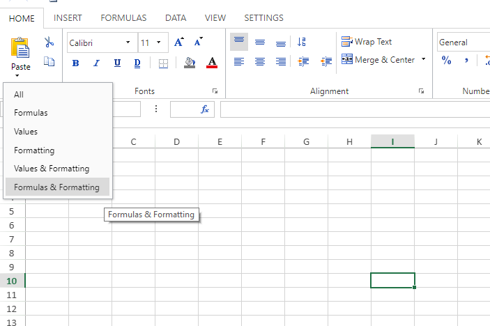Switch to the FORMULAS tab

pos(123,18)
